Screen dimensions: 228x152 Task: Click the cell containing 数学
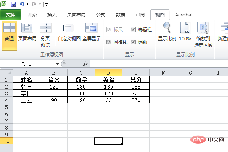click(81, 79)
